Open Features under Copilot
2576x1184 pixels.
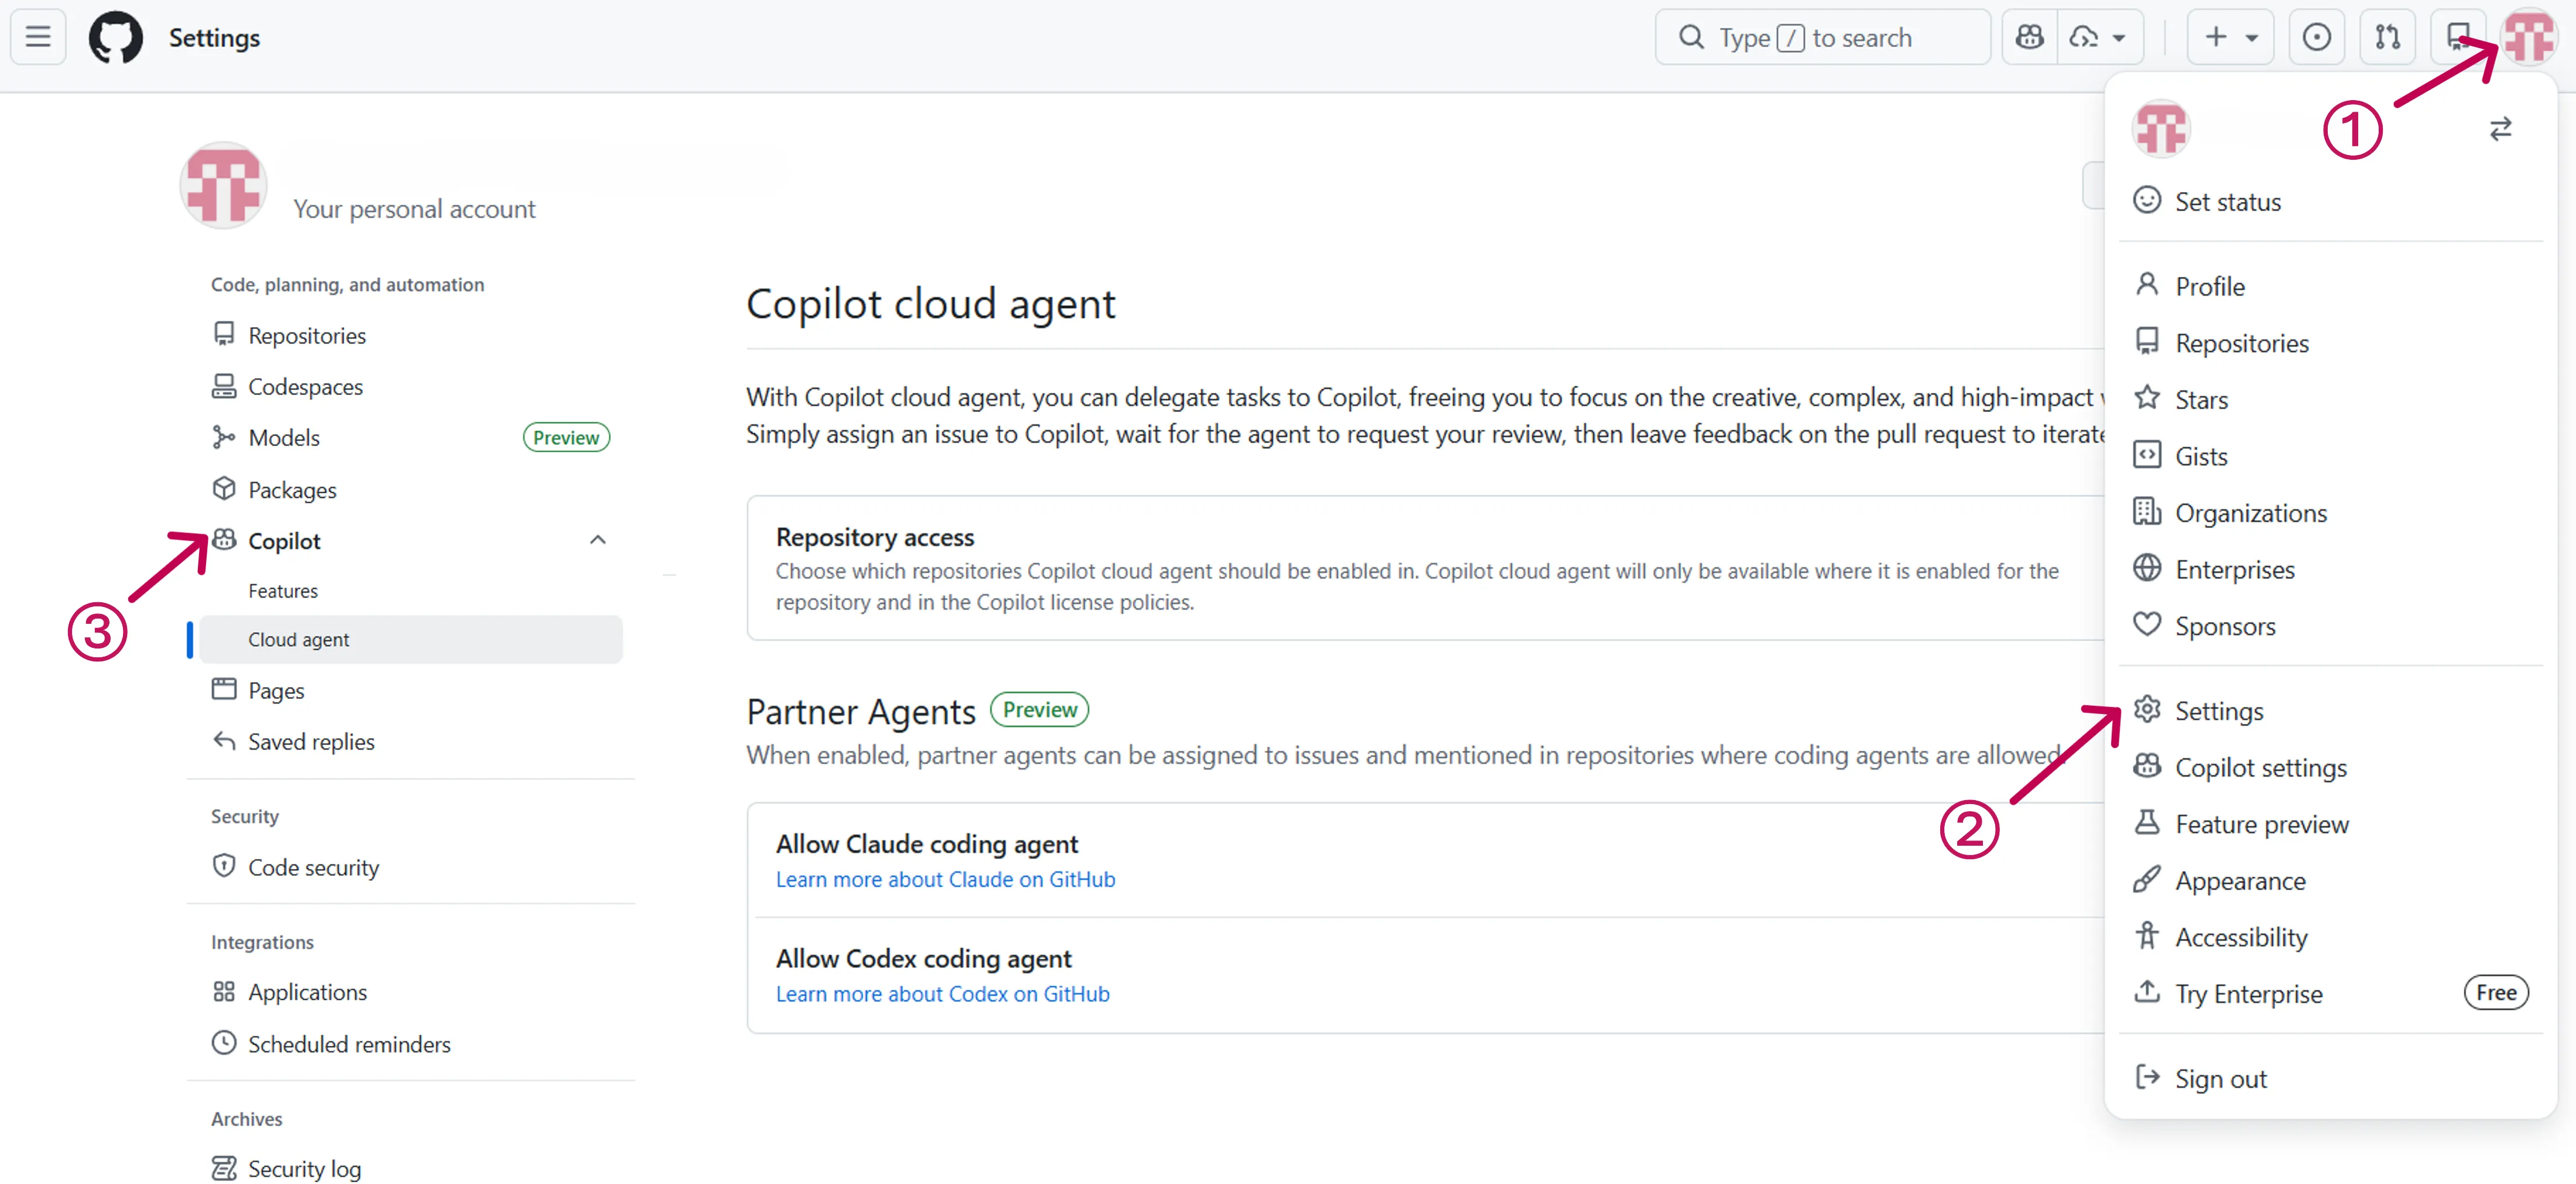411,591
